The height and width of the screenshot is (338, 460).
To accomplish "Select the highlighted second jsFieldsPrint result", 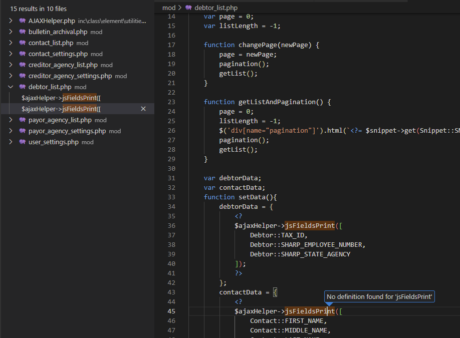I will (61, 109).
